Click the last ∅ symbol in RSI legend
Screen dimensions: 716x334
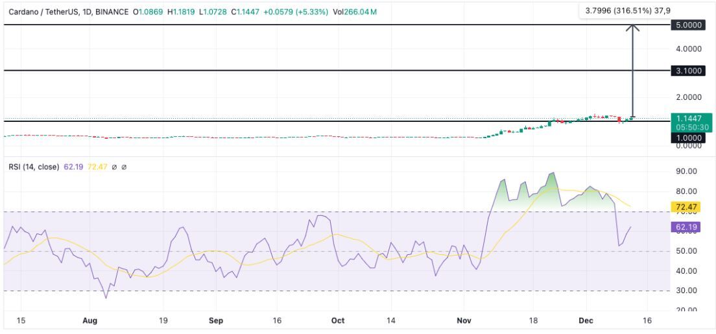[x=124, y=167]
